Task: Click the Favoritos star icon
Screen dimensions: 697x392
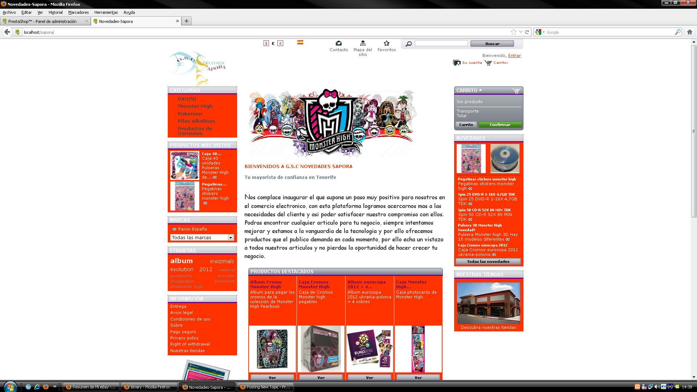Action: click(x=386, y=43)
